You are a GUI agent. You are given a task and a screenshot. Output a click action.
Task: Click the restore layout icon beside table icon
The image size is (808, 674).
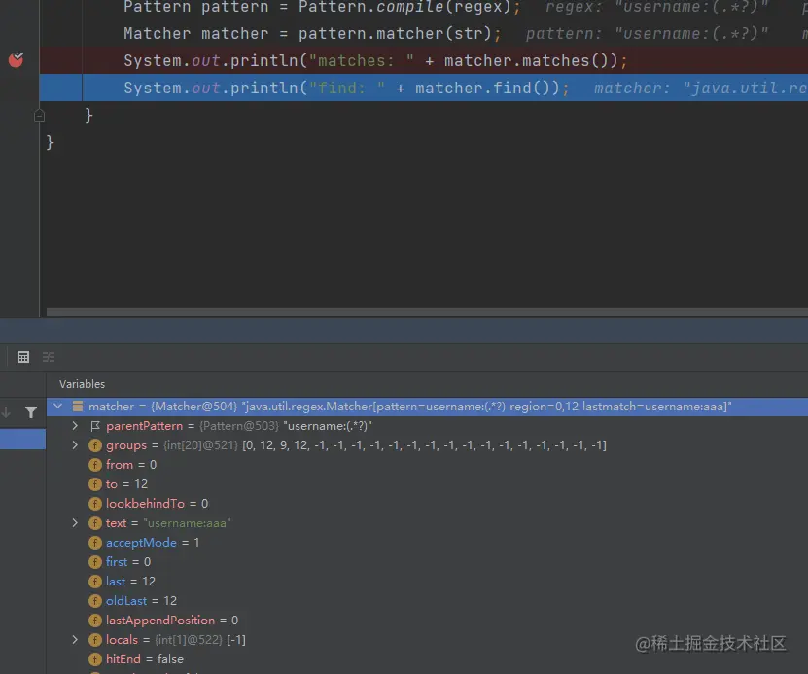[x=49, y=357]
